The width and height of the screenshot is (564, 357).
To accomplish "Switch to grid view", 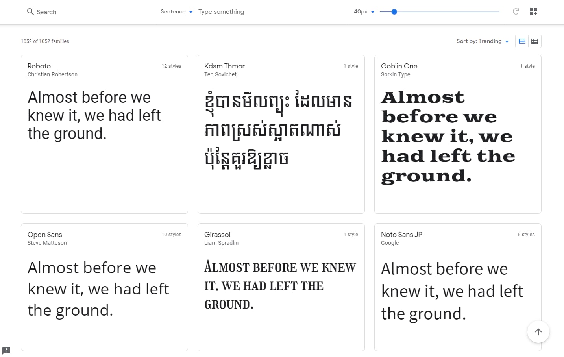I will coord(522,41).
